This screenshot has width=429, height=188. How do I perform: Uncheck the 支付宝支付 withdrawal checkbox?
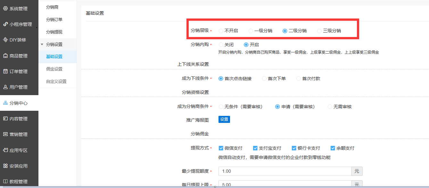click(255, 148)
